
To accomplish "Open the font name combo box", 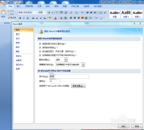I will 28,13.
